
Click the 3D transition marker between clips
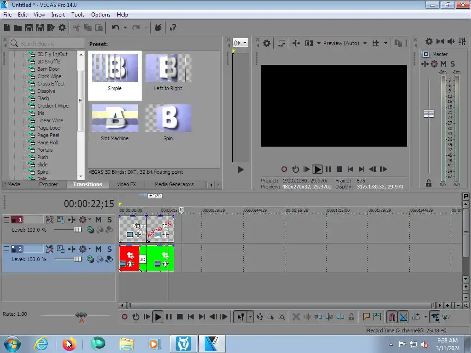pyautogui.click(x=143, y=259)
